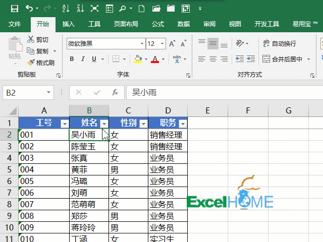Click the Cut scissors icon
Image resolution: width=323 pixels, height=242 pixels.
pyautogui.click(x=31, y=39)
